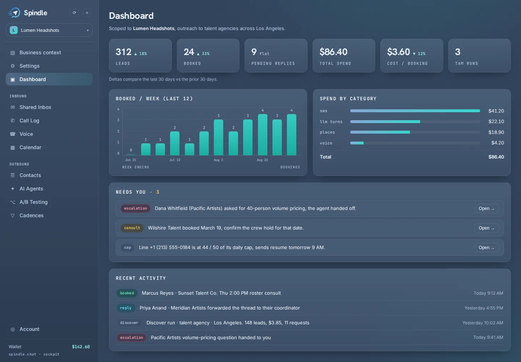This screenshot has height=362, width=521.
Task: Open the Wilshire Talent consult item
Action: pyautogui.click(x=487, y=228)
